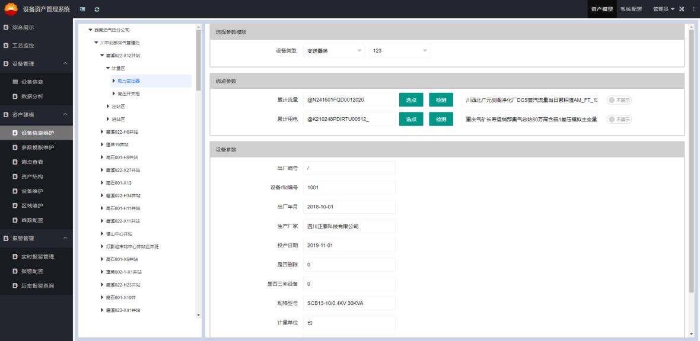
Task: Open the 变送器类 device type dropdown
Action: 334,51
